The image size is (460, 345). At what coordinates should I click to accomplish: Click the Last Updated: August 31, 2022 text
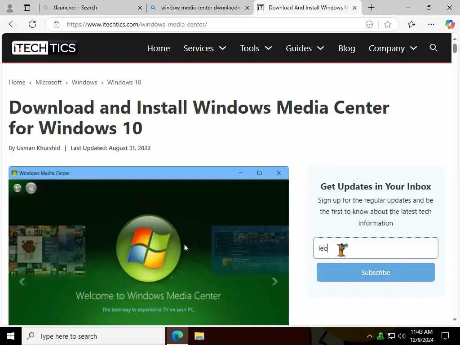(x=111, y=148)
